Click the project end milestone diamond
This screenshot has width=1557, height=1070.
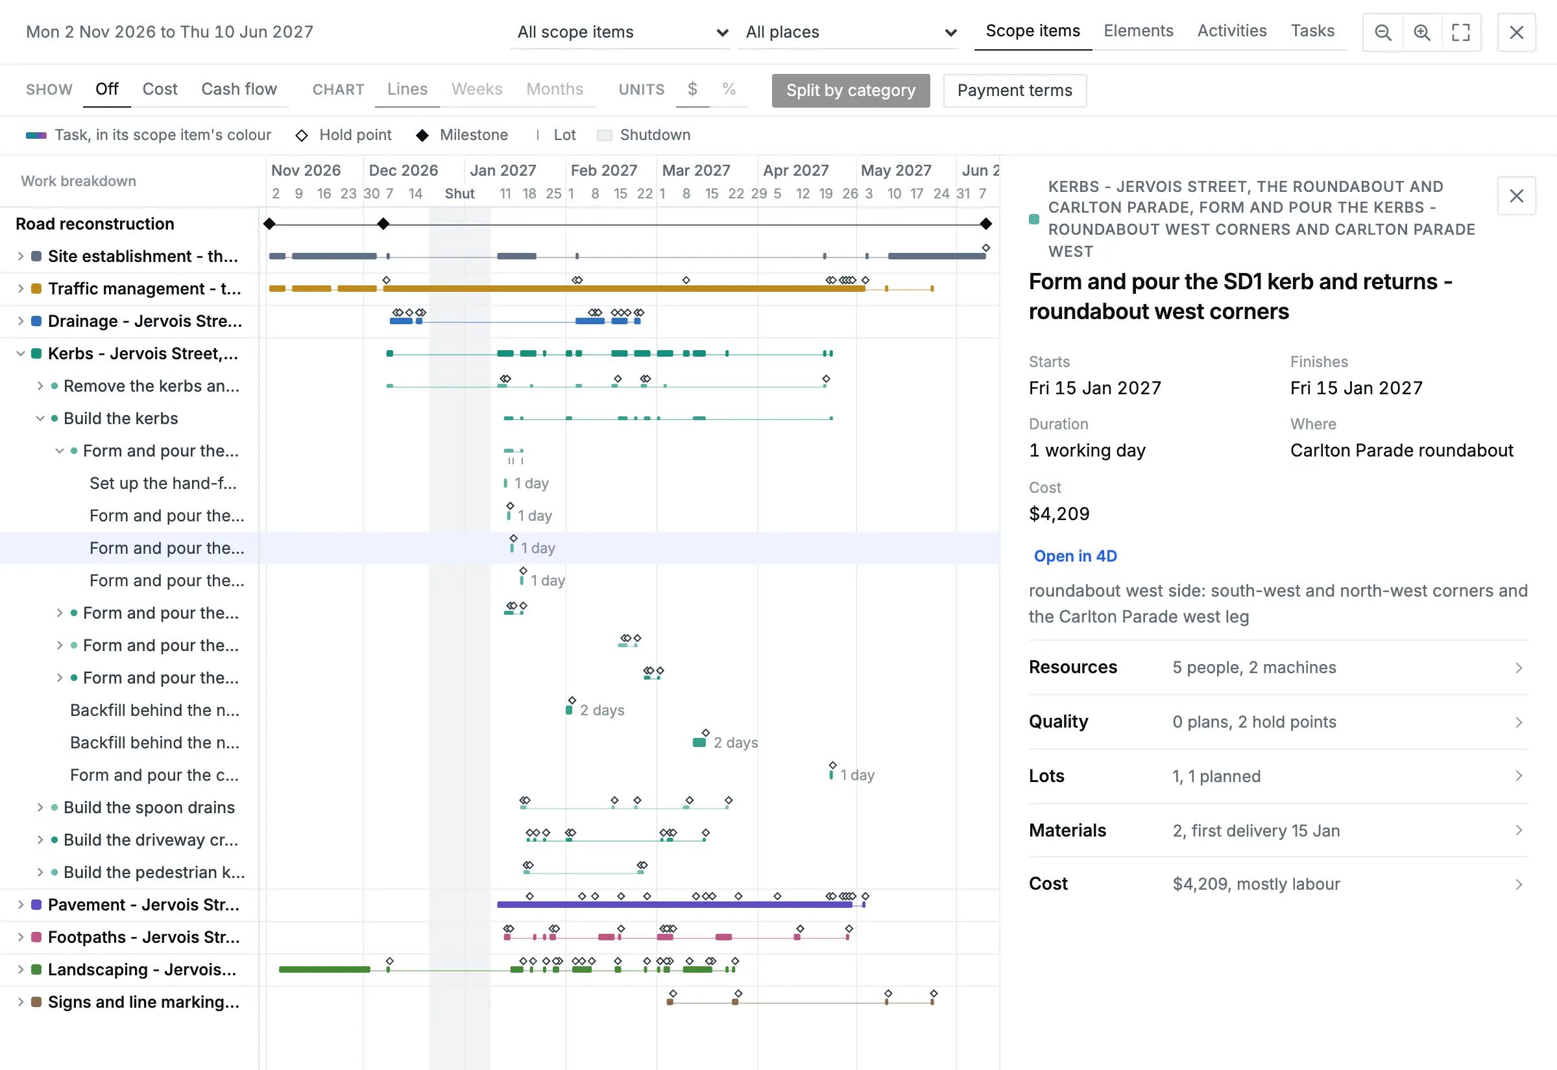[985, 224]
